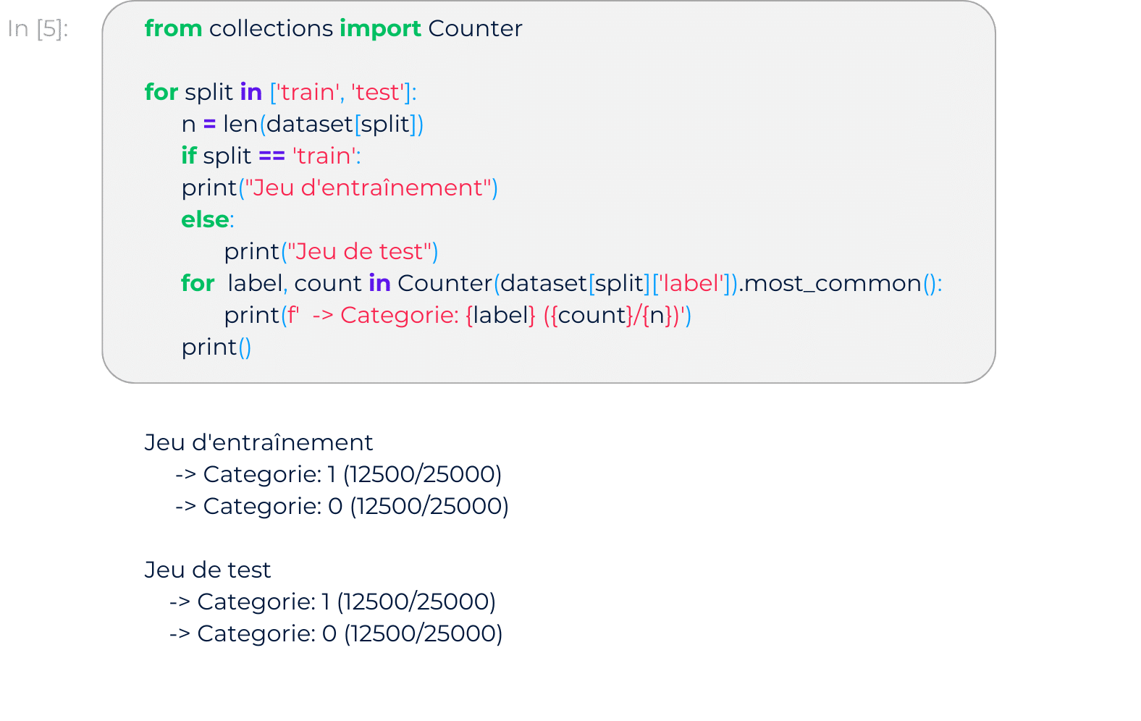Click 'train' string in the split list

308,92
